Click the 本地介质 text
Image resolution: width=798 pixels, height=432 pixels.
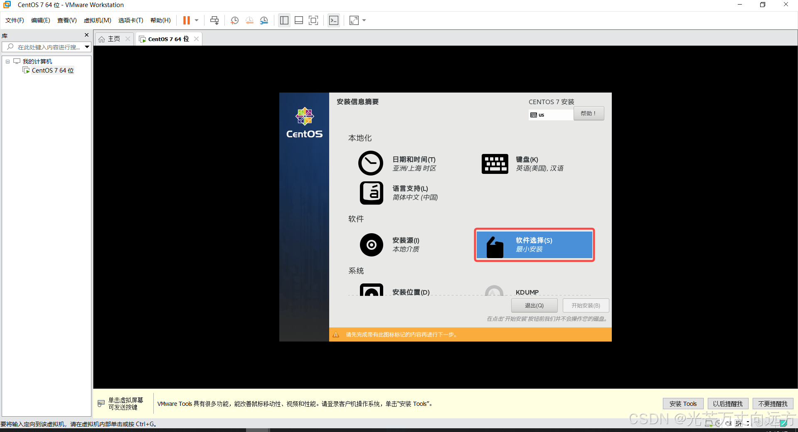pyautogui.click(x=406, y=249)
